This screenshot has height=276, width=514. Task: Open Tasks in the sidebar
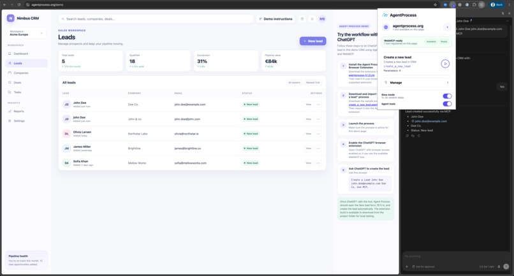(x=27, y=92)
